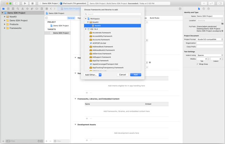
Task: Go back in editor history
Action: [x=51, y=9]
